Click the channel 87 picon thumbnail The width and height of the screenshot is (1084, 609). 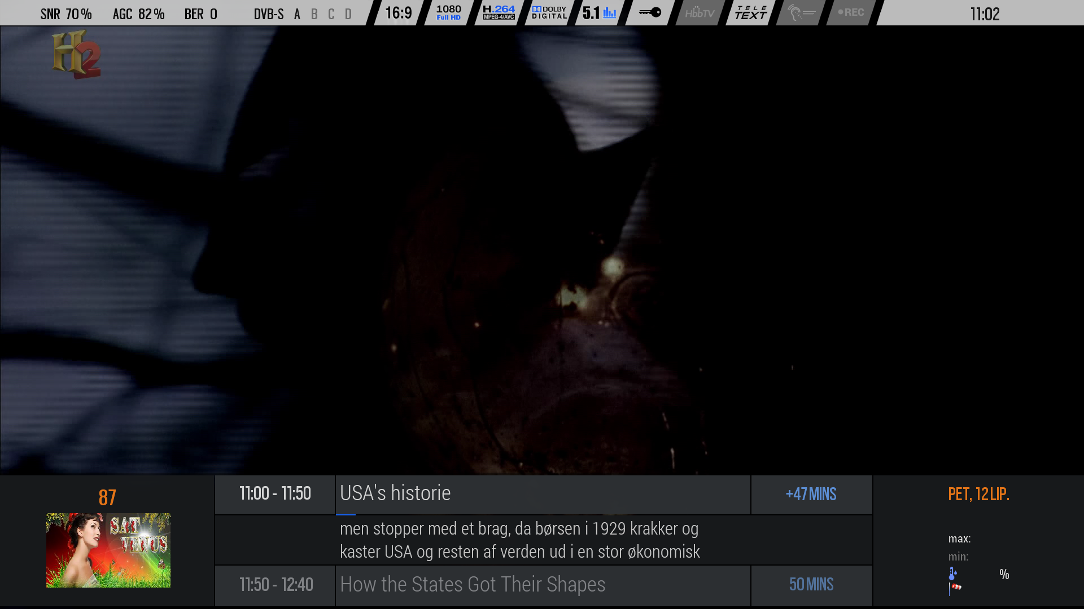coord(108,550)
